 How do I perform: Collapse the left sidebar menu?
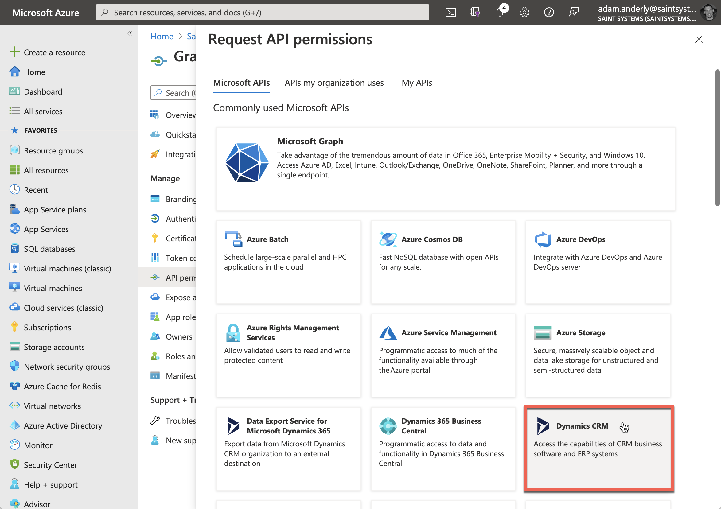pos(130,33)
